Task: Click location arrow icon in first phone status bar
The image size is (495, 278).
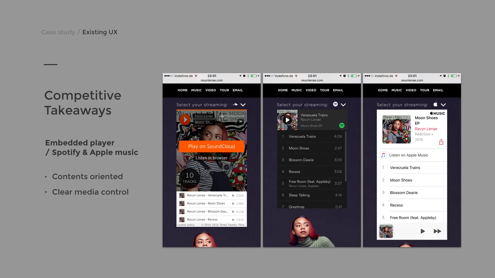Action: click(x=240, y=76)
